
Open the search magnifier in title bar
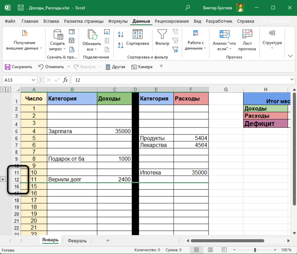click(188, 7)
